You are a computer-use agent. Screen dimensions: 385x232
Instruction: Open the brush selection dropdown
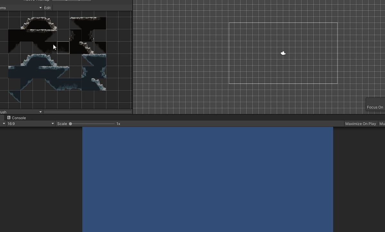21,112
